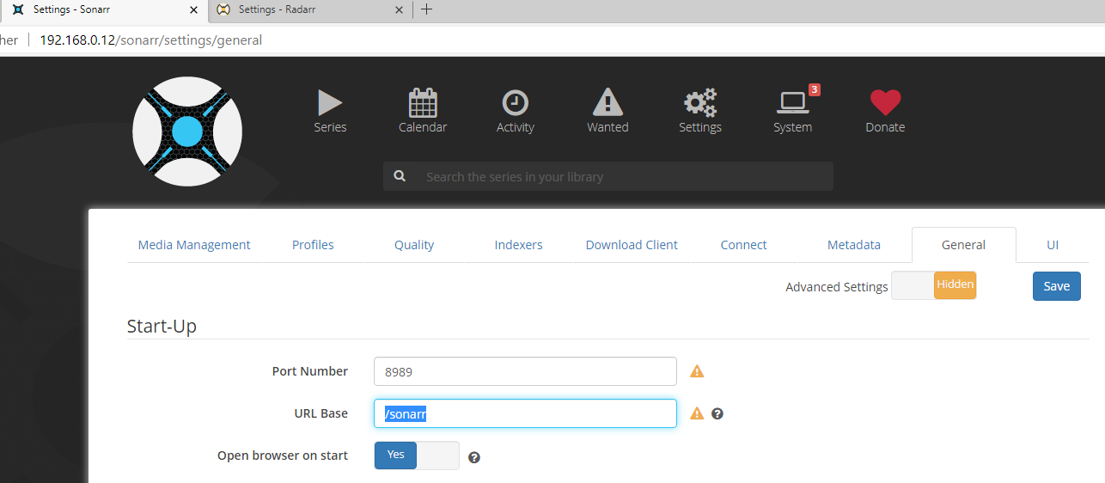Click the System notification badge showing 3
Screen dimensions: 1105x483
point(814,89)
